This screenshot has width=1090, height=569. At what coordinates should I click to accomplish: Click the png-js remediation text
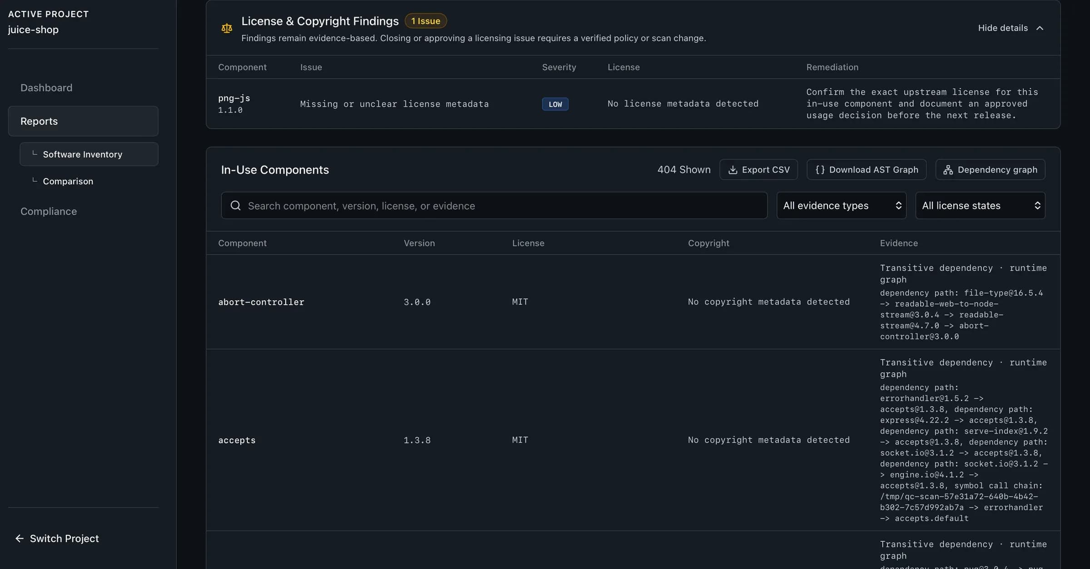coord(922,104)
